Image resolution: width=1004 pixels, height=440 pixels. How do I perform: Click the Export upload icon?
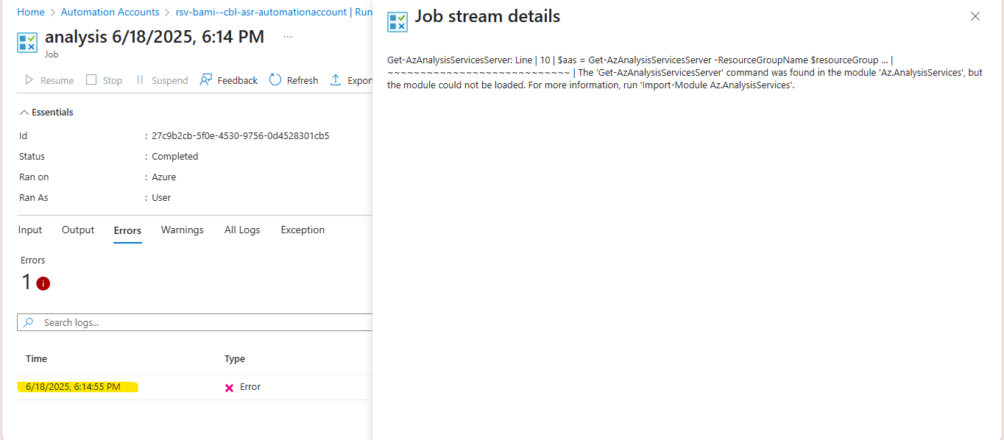336,79
